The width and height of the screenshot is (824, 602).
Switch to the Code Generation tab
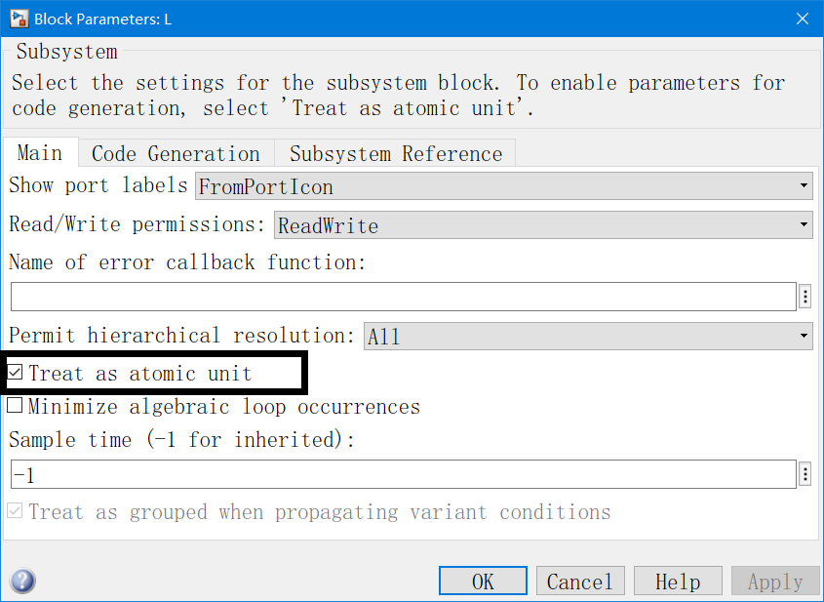[176, 154]
